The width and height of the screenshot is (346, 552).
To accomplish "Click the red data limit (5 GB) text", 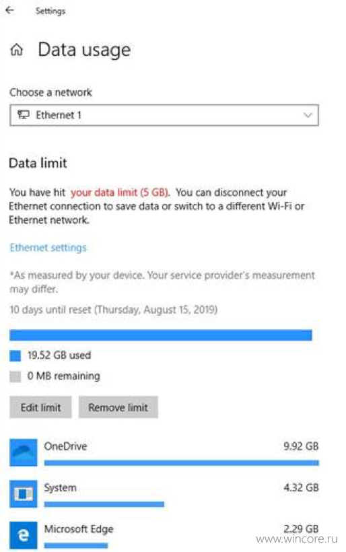I will click(x=120, y=193).
